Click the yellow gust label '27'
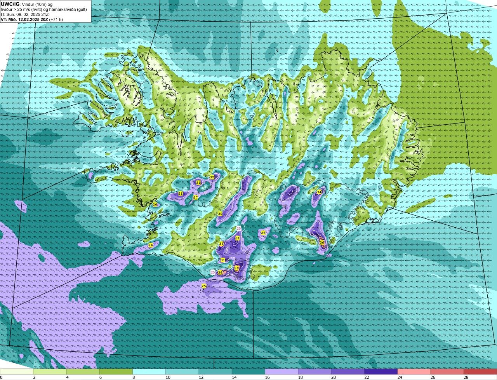The width and height of the screenshot is (497, 380). click(x=195, y=198)
